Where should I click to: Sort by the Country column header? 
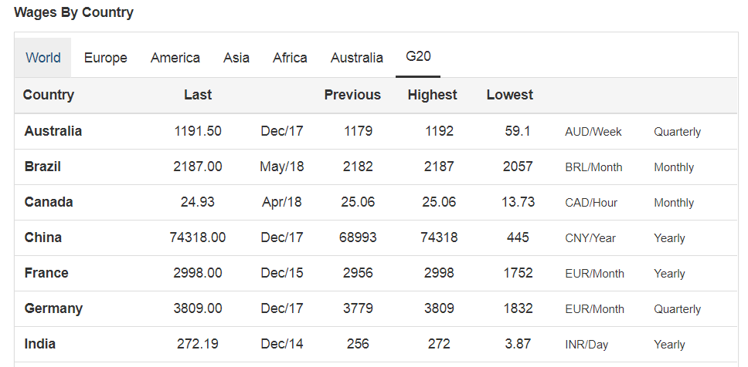pyautogui.click(x=48, y=95)
